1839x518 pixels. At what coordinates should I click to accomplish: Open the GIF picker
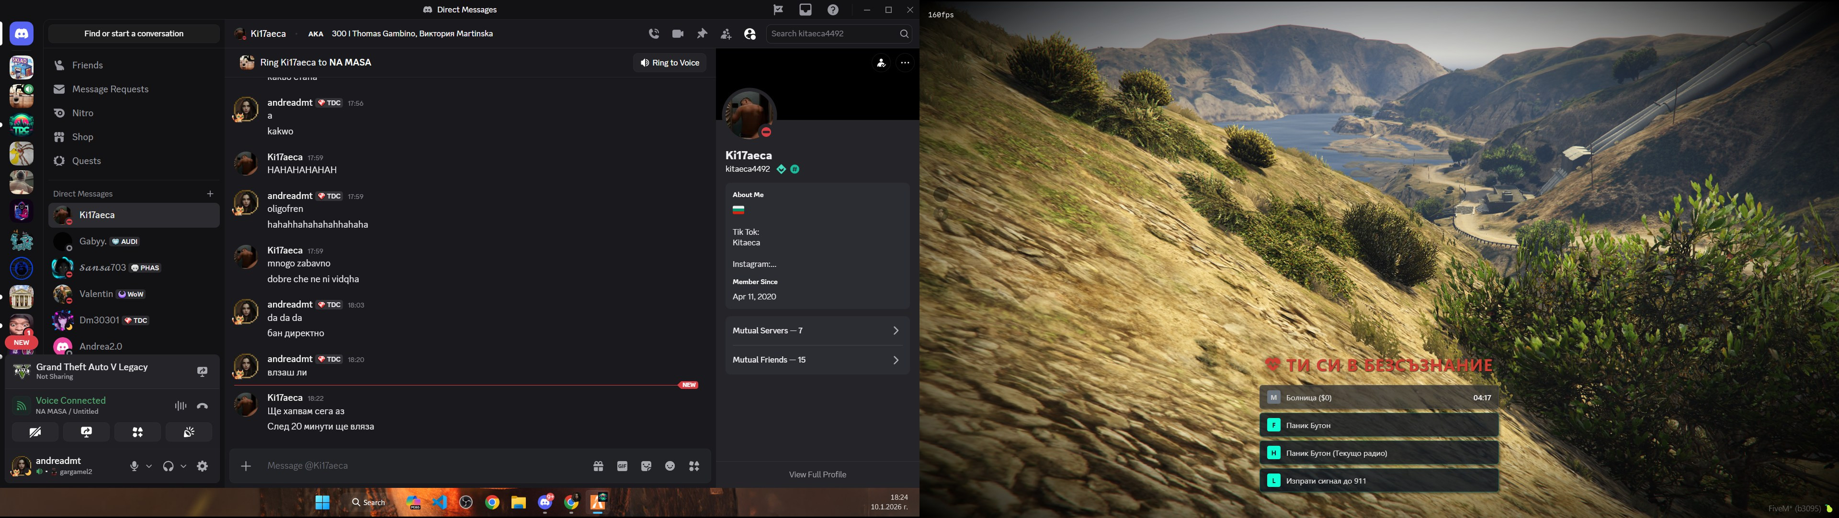(x=622, y=466)
